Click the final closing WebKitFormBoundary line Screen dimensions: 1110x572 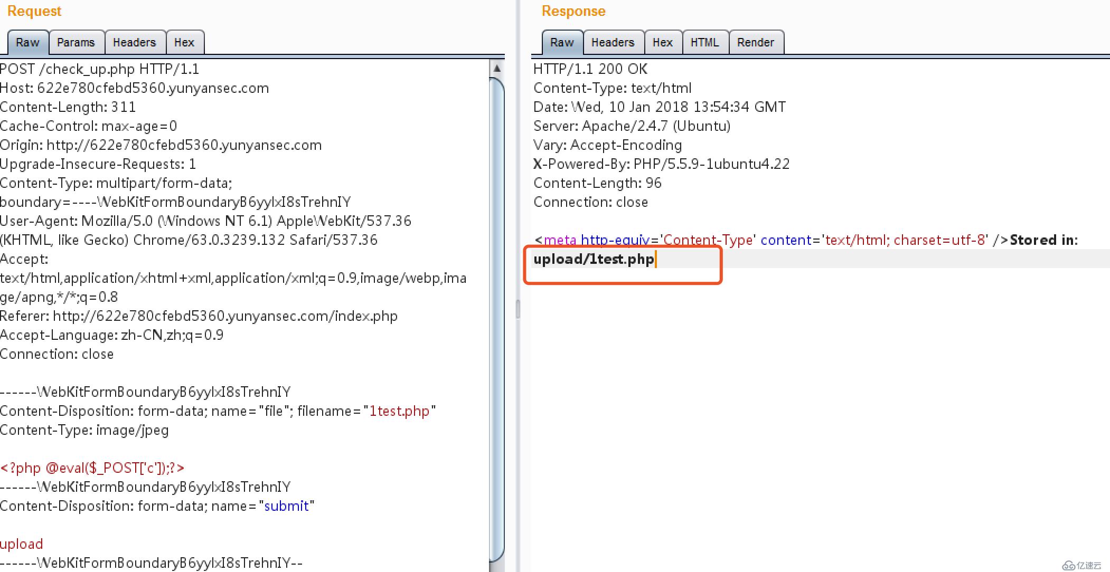coord(152,563)
